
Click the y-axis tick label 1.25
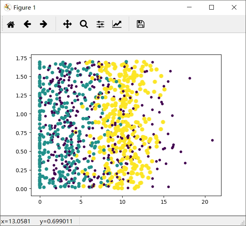21,96
